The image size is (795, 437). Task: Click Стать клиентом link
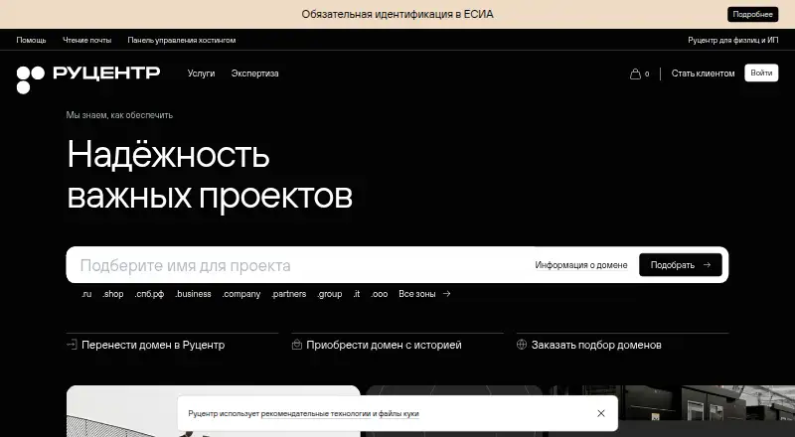point(703,73)
